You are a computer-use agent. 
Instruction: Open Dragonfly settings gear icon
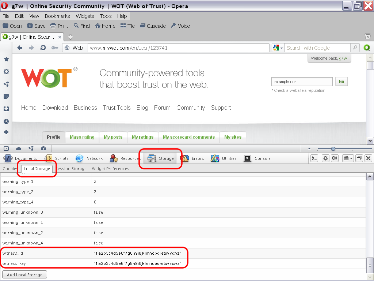(325, 158)
